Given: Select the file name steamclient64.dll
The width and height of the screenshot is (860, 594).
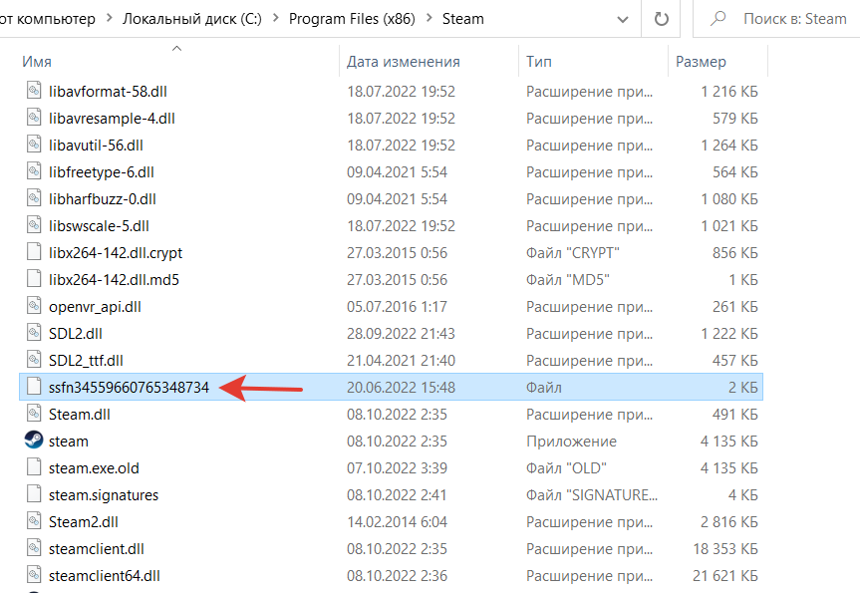Looking at the screenshot, I should point(105,575).
